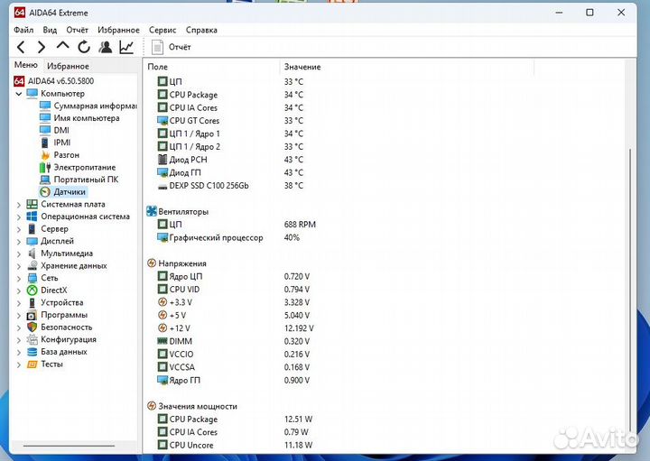Click the Сеть network icon
650x461 pixels.
tap(32, 278)
